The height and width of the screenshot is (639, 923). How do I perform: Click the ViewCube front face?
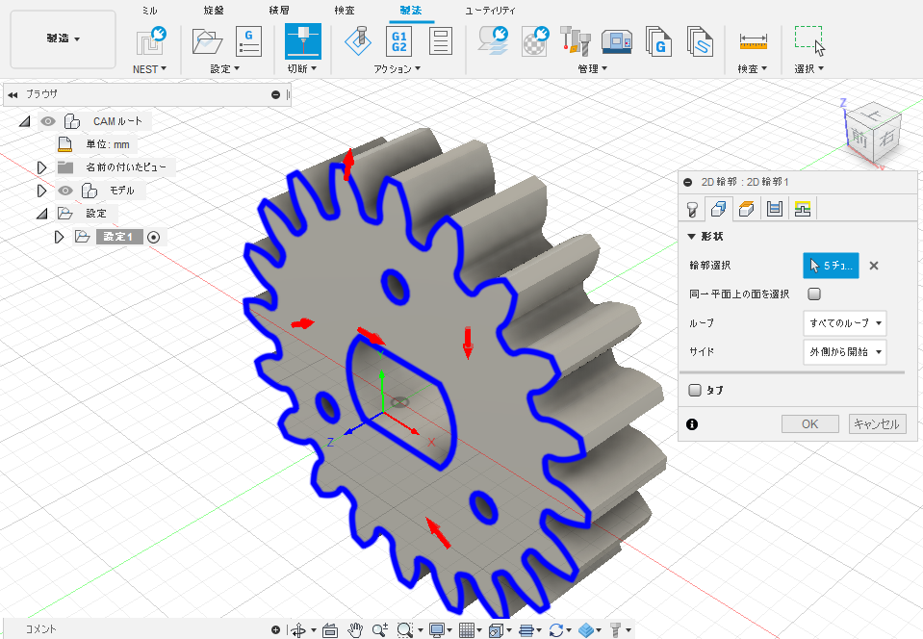[859, 139]
